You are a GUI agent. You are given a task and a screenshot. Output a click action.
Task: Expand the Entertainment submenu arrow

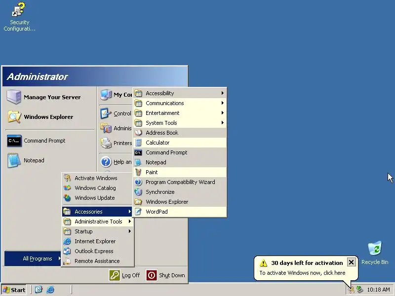(x=223, y=113)
